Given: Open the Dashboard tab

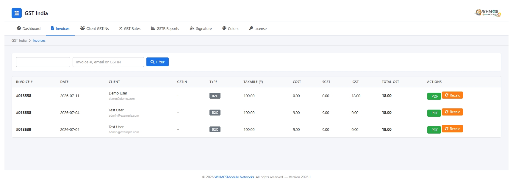Looking at the screenshot, I should [29, 28].
